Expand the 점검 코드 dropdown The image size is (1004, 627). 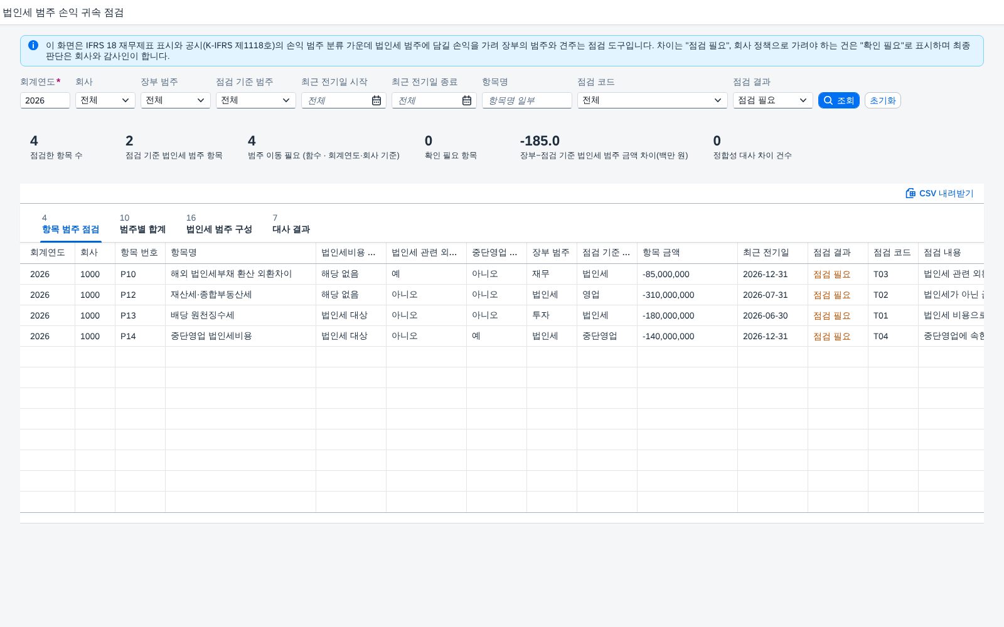[x=652, y=100]
